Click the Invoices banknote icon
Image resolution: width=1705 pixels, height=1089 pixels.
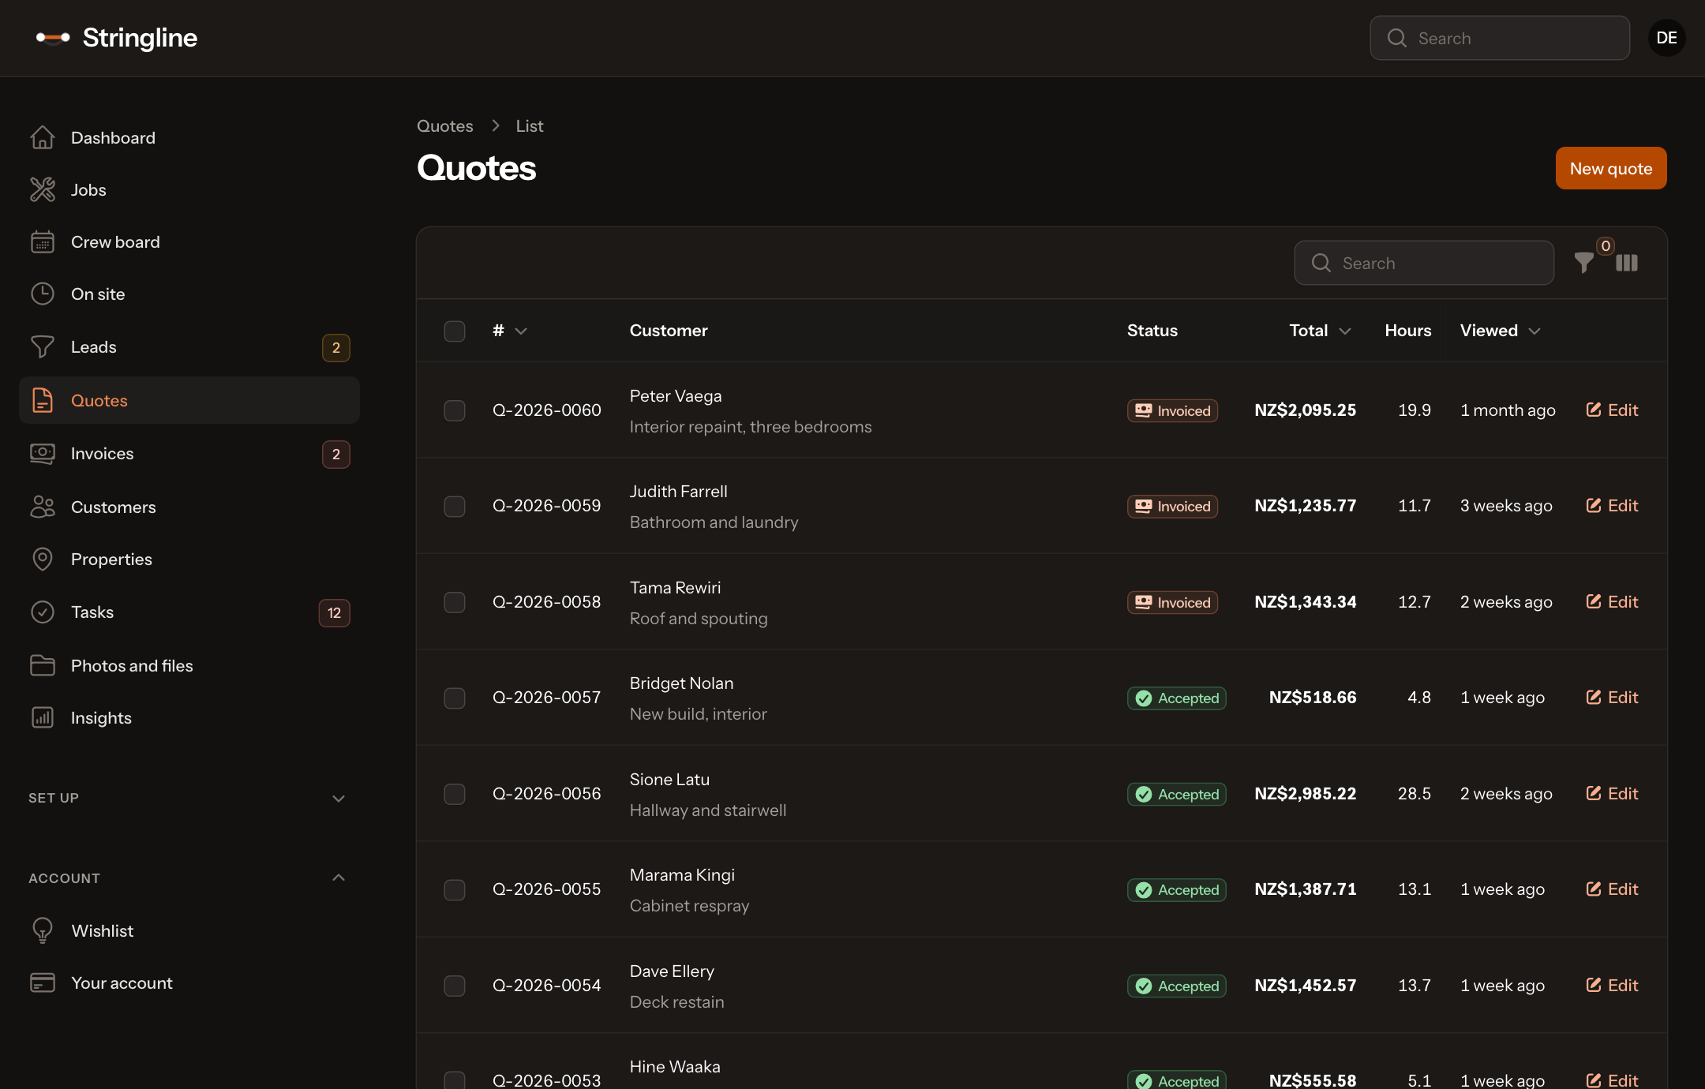coord(43,453)
